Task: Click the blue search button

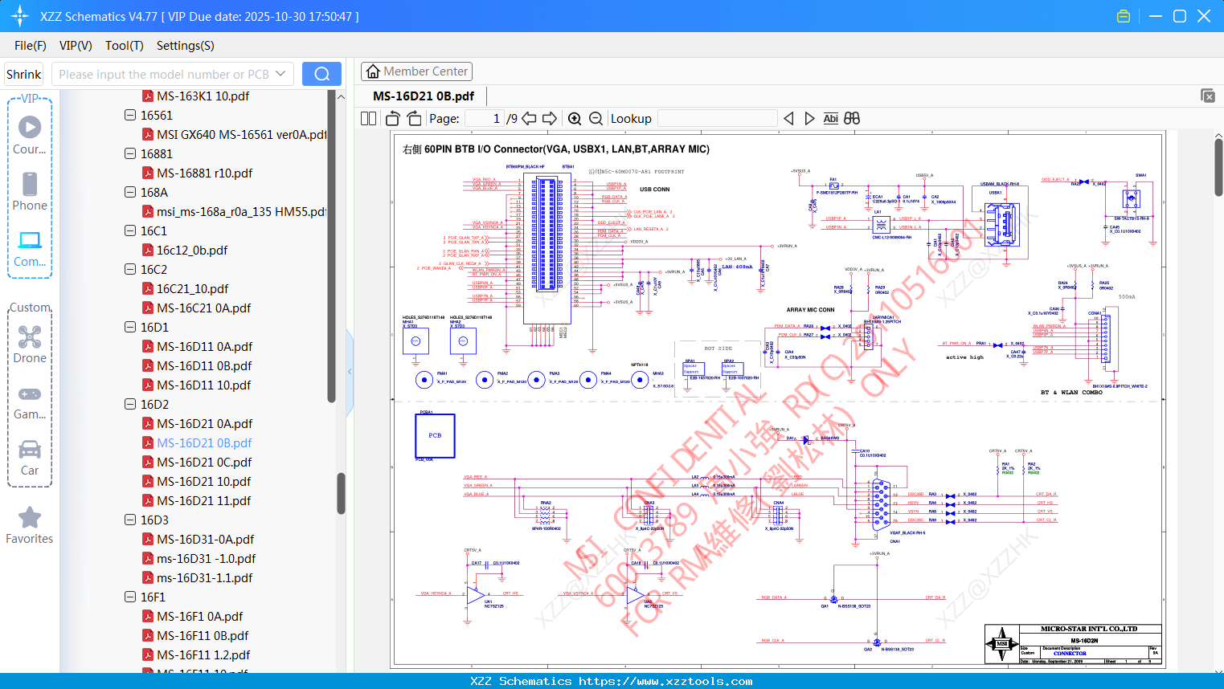Action: [x=321, y=74]
